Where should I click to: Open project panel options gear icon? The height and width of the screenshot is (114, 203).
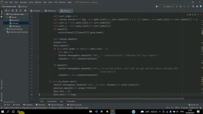[25, 10]
